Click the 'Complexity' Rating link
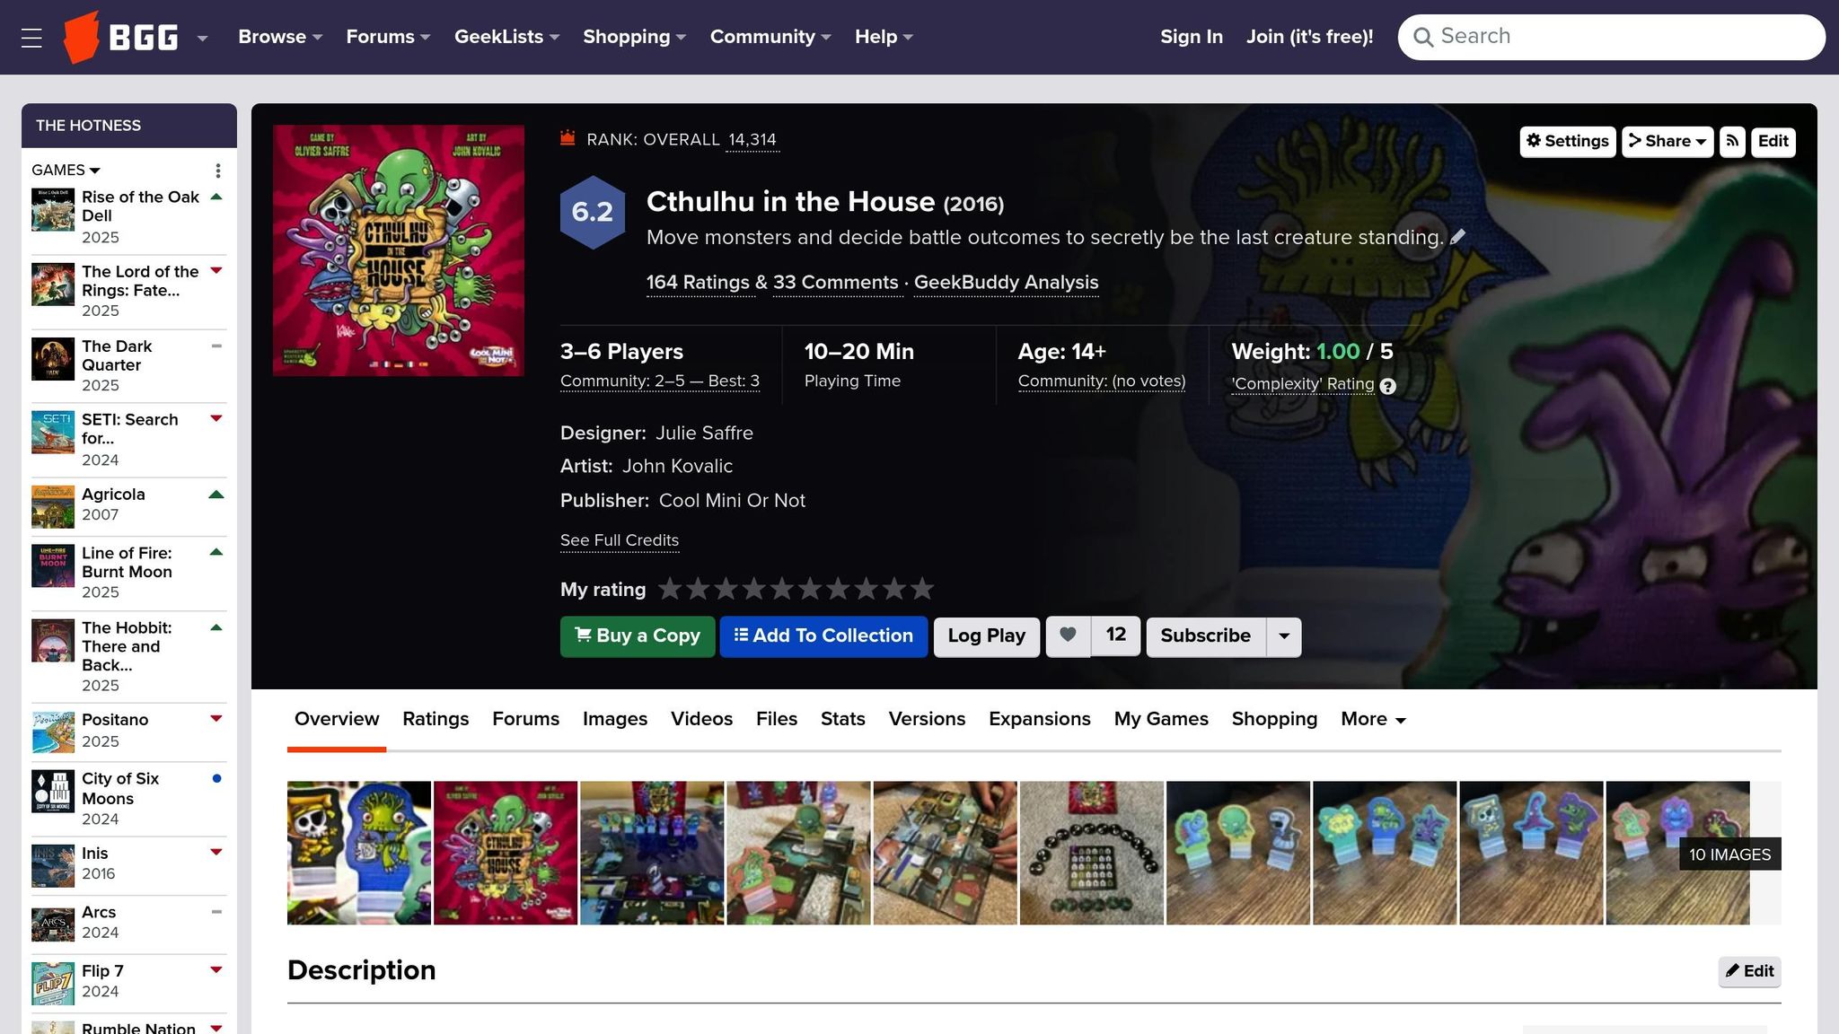1839x1034 pixels. coord(1303,384)
